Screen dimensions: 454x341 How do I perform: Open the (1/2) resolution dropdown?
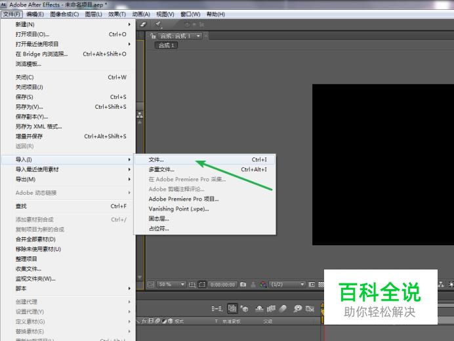click(287, 285)
